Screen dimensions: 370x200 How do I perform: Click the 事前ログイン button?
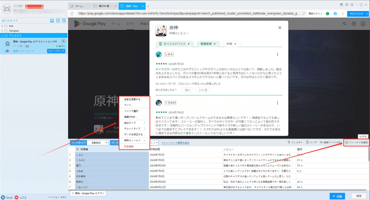click(315, 14)
